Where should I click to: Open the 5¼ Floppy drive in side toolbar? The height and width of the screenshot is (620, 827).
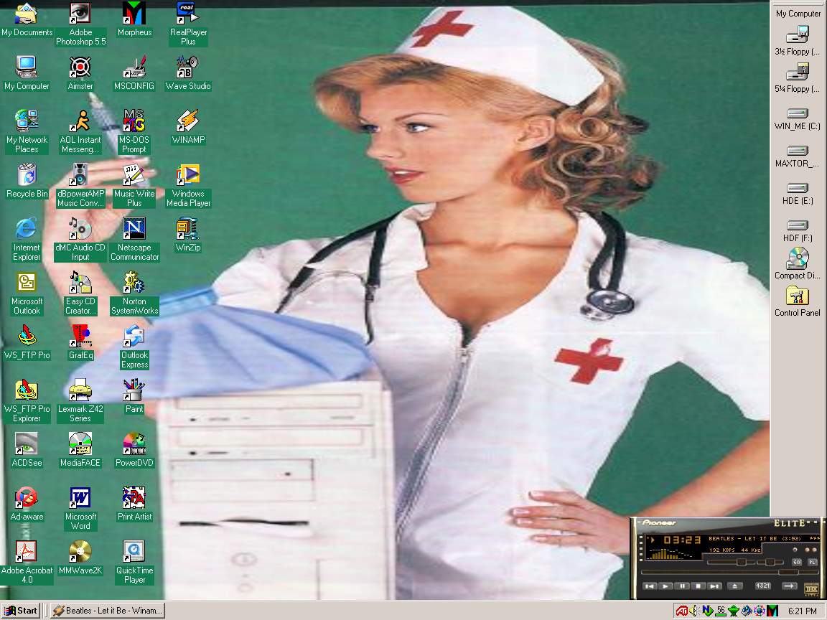point(797,79)
